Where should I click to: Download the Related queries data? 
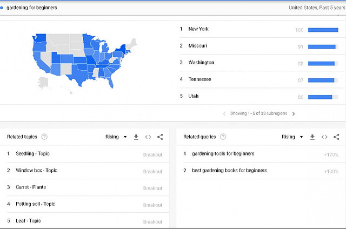pos(312,137)
